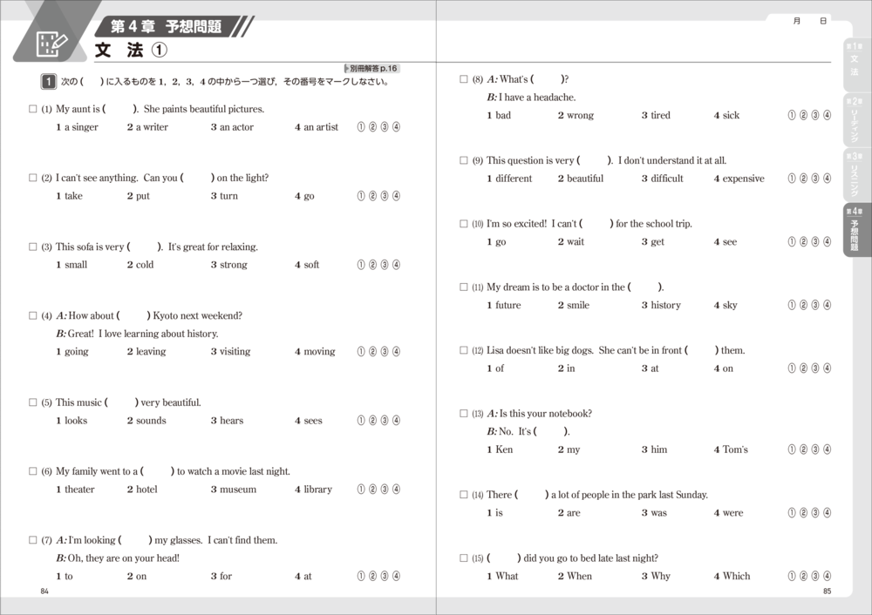This screenshot has height=615, width=872.
Task: Fill the third bubble for 'This question is very'
Action: click(815, 179)
